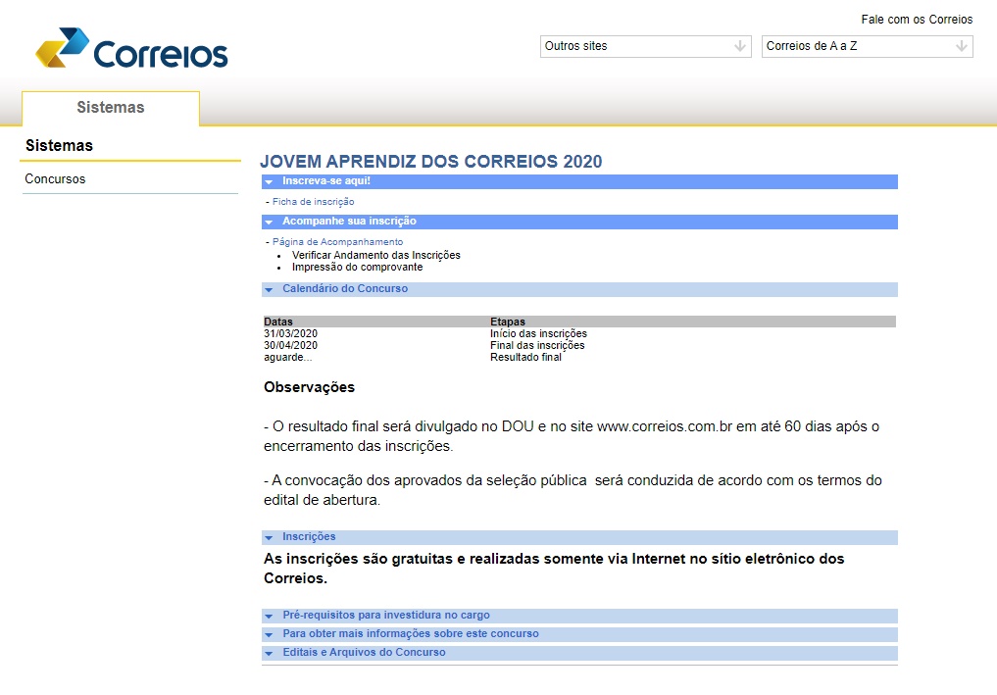This screenshot has height=695, width=997.
Task: Open Concursos in the sidebar
Action: point(55,179)
